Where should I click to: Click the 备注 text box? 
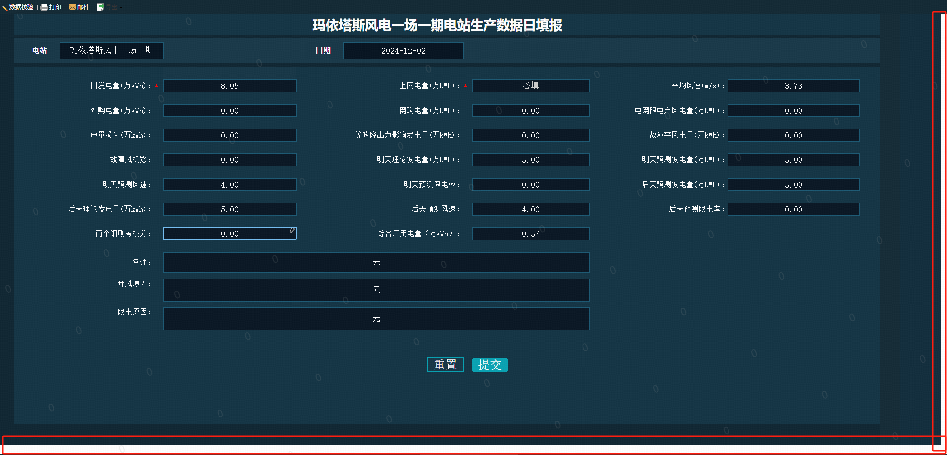click(376, 263)
